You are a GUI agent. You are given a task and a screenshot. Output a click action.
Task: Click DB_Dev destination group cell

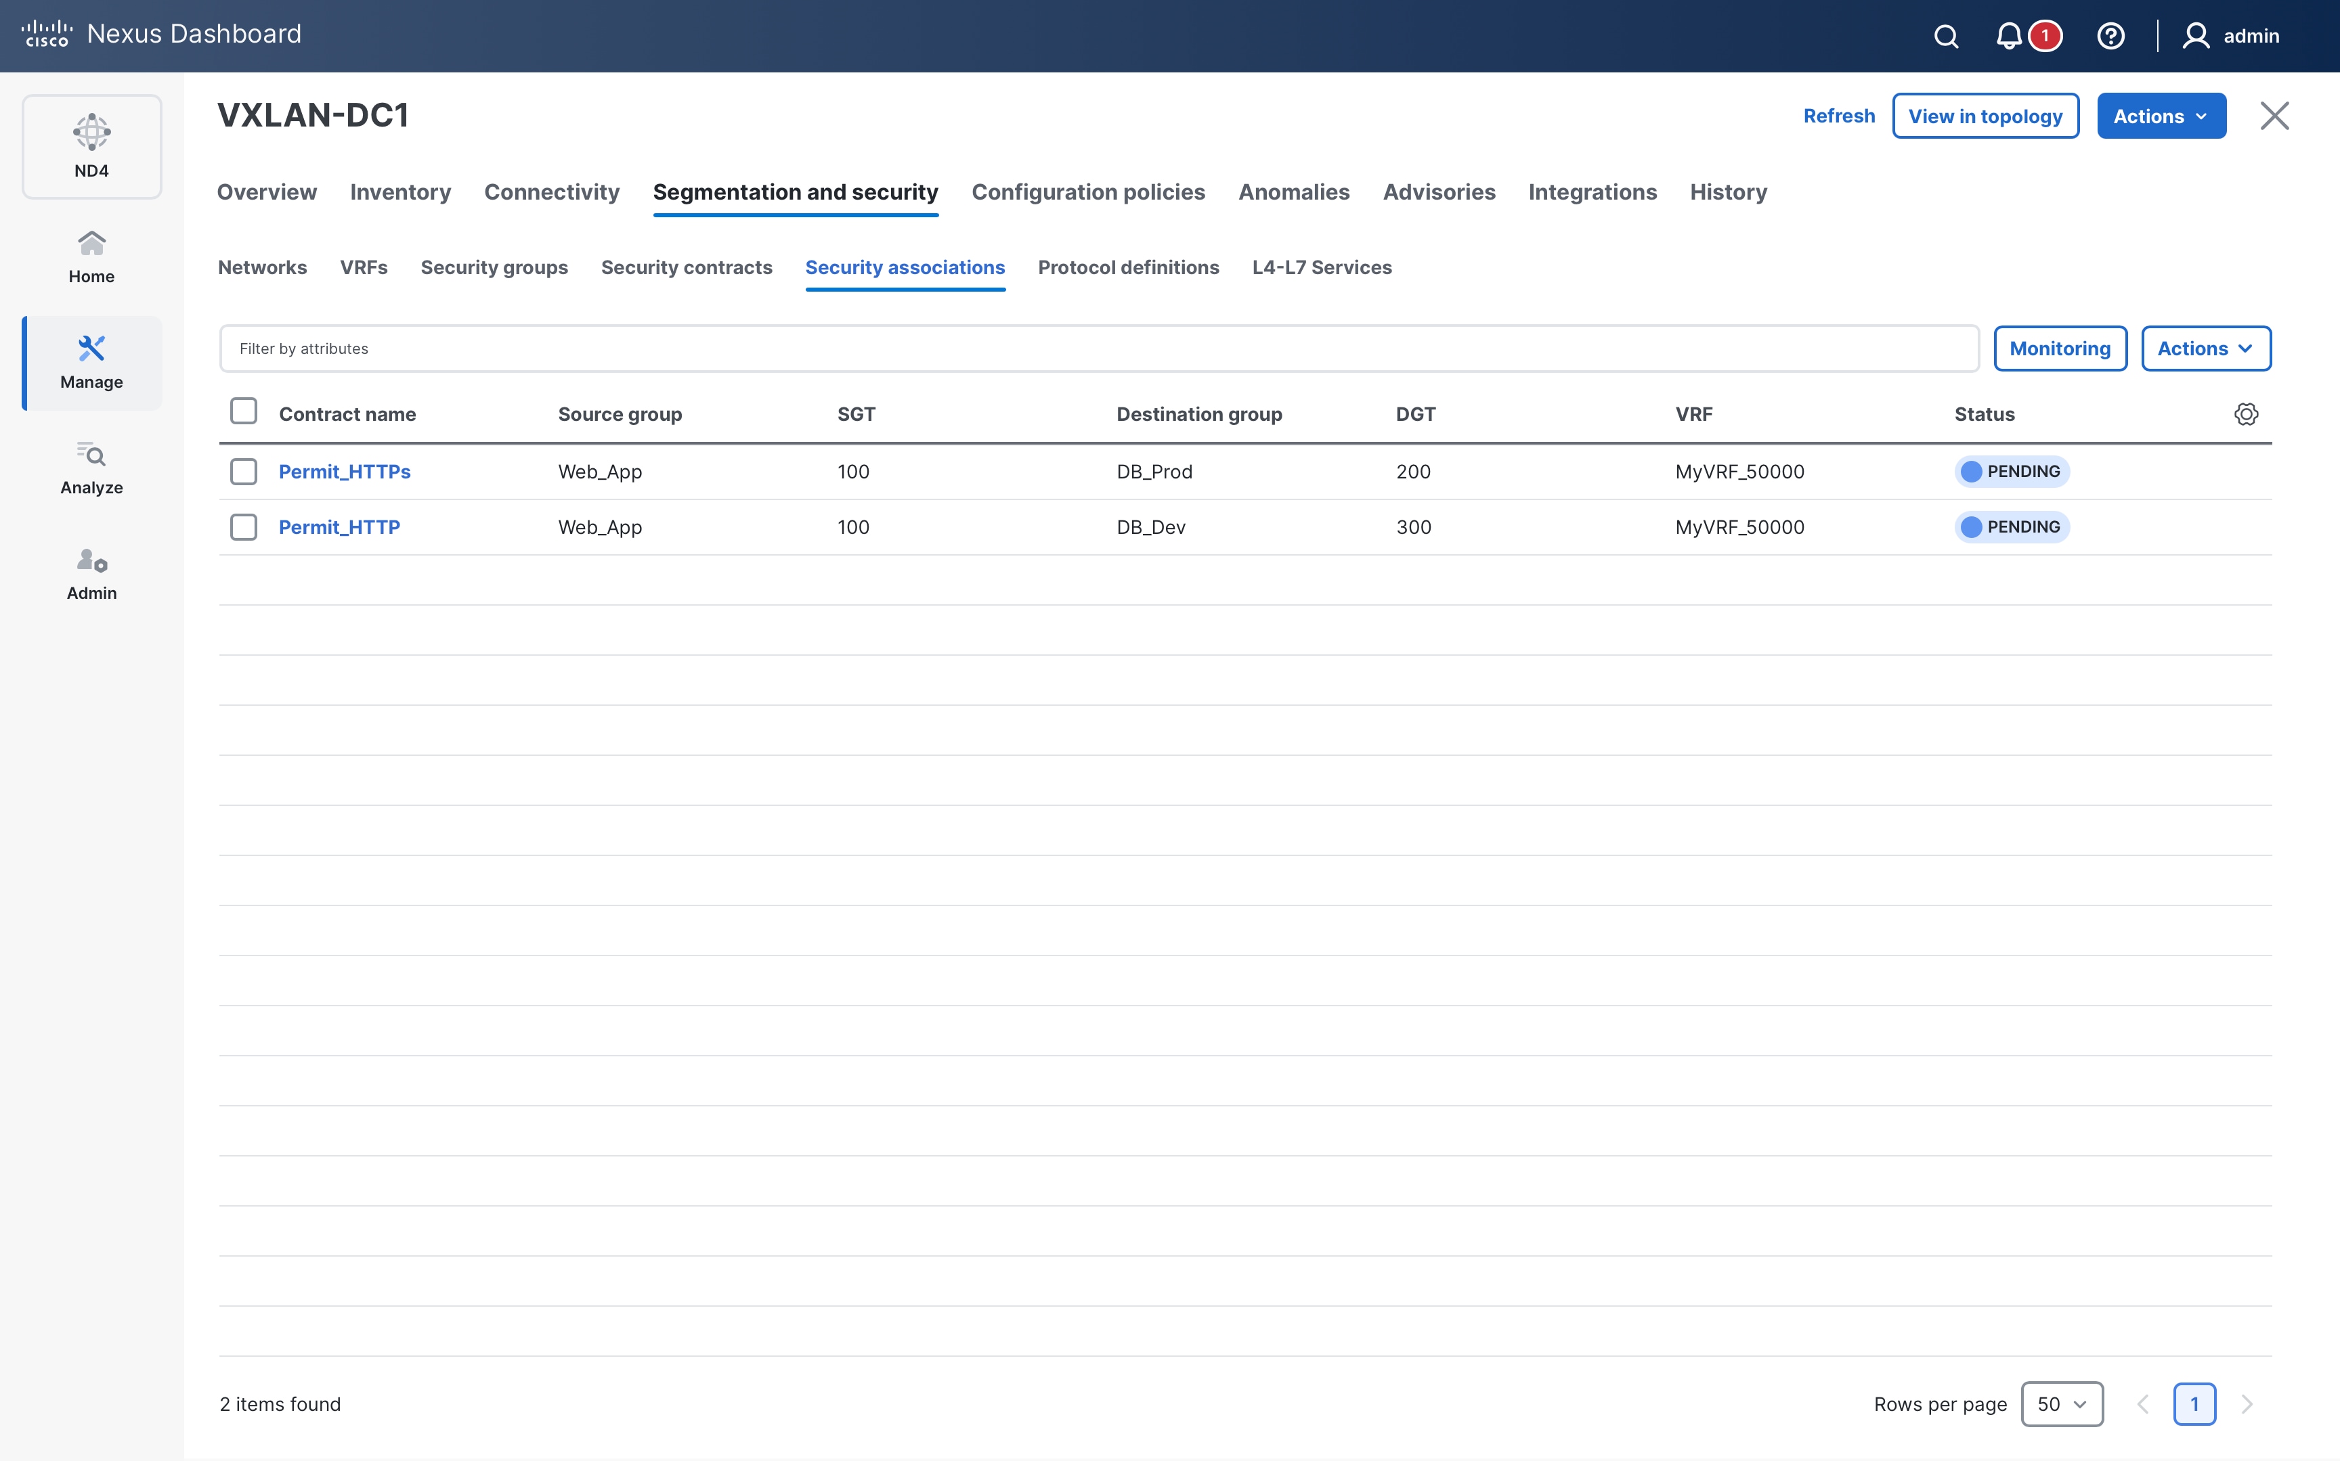click(x=1150, y=526)
